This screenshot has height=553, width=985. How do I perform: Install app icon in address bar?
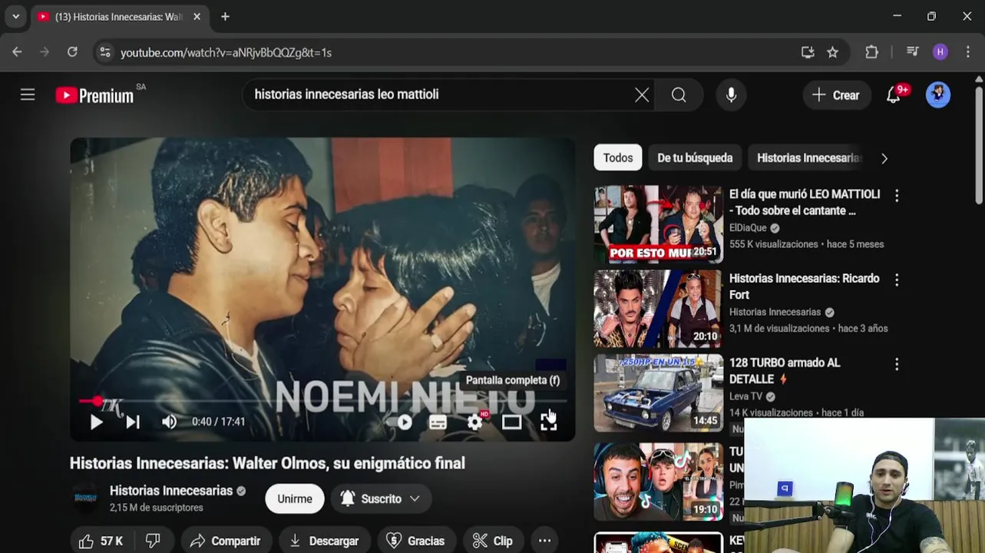(808, 52)
